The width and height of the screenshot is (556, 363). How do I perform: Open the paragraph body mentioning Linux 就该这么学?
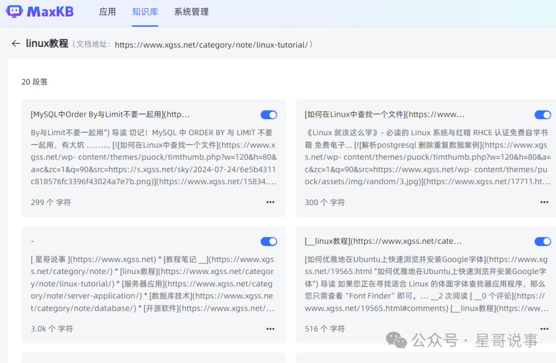click(428, 157)
